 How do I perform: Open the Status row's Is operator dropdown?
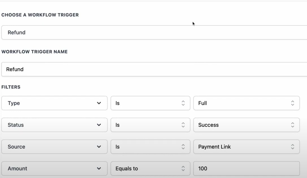147,125
